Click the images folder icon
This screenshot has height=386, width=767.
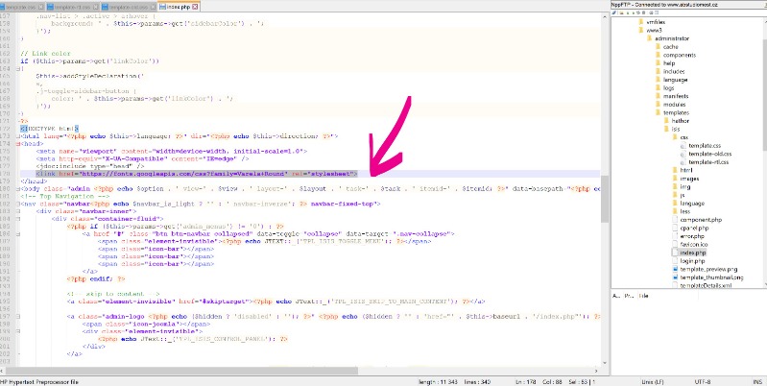tap(675, 179)
